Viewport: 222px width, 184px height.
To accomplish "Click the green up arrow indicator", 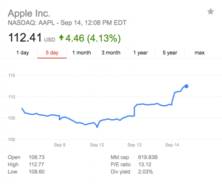I will click(61, 38).
